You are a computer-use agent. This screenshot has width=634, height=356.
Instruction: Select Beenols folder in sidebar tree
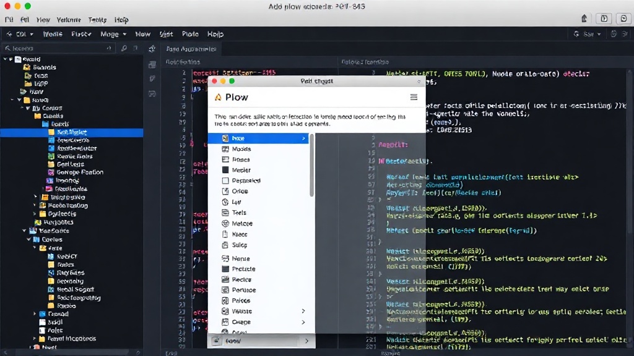pos(44,67)
